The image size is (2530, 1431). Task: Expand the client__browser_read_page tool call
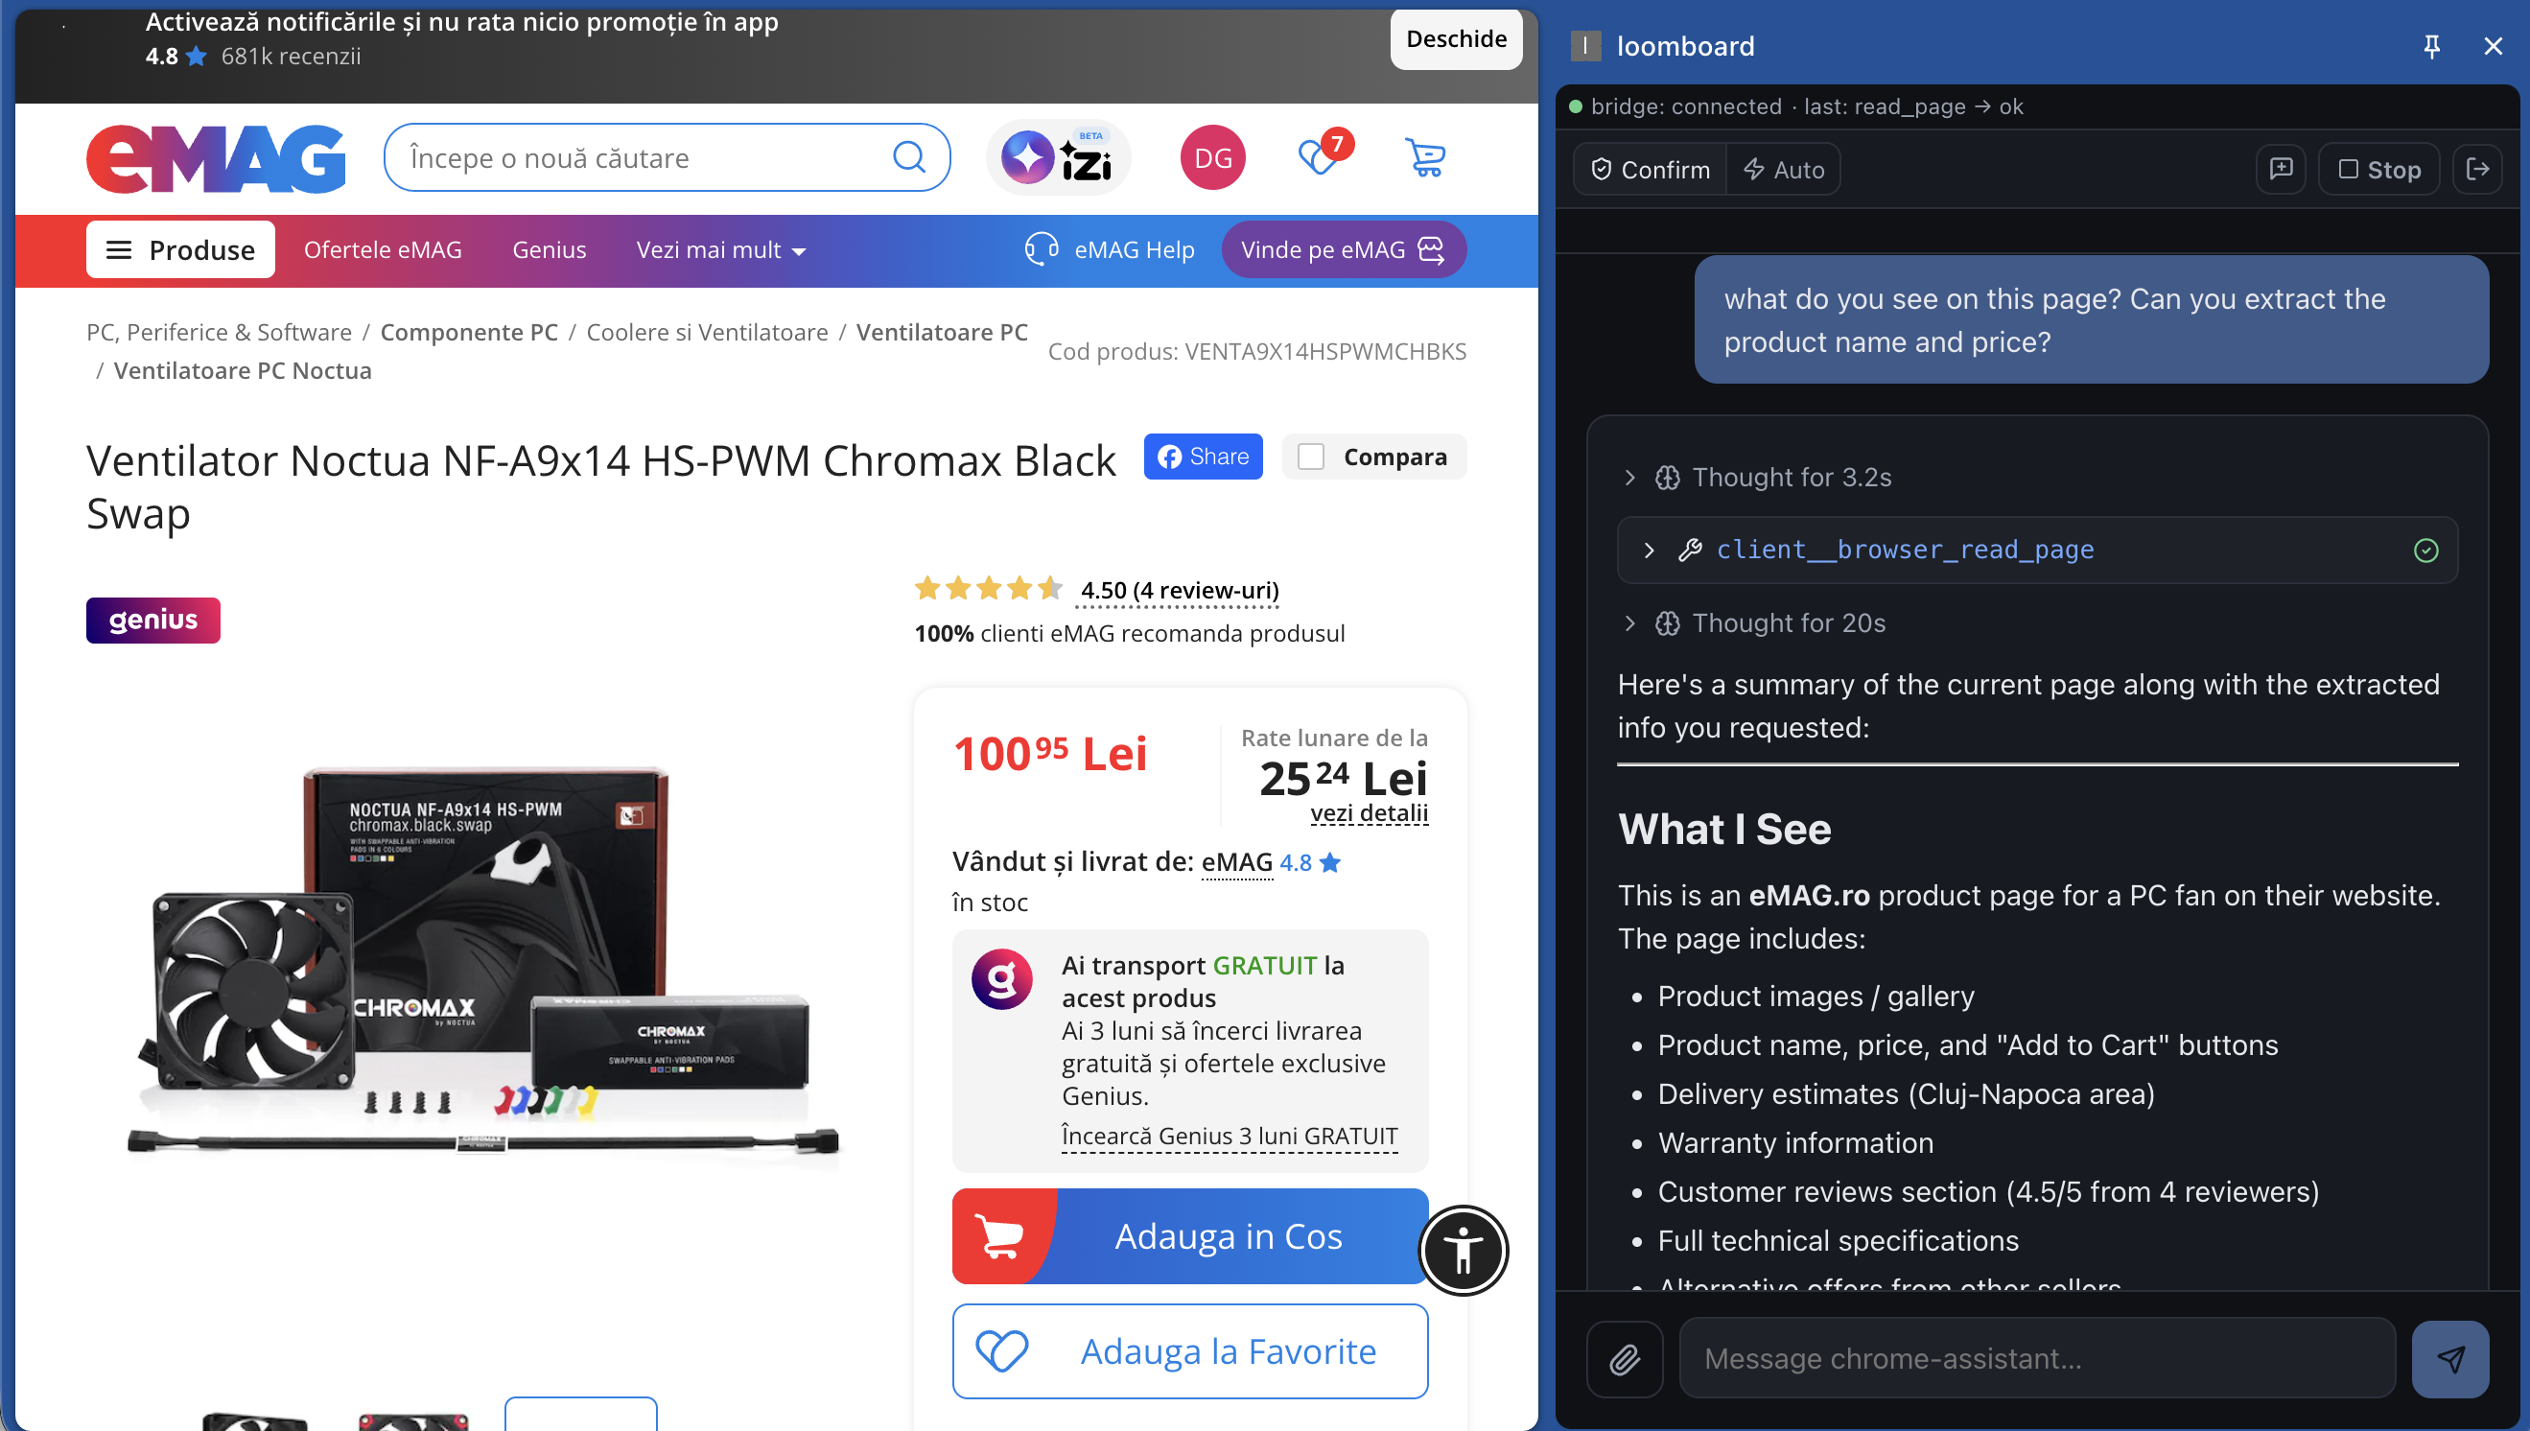2038,551
